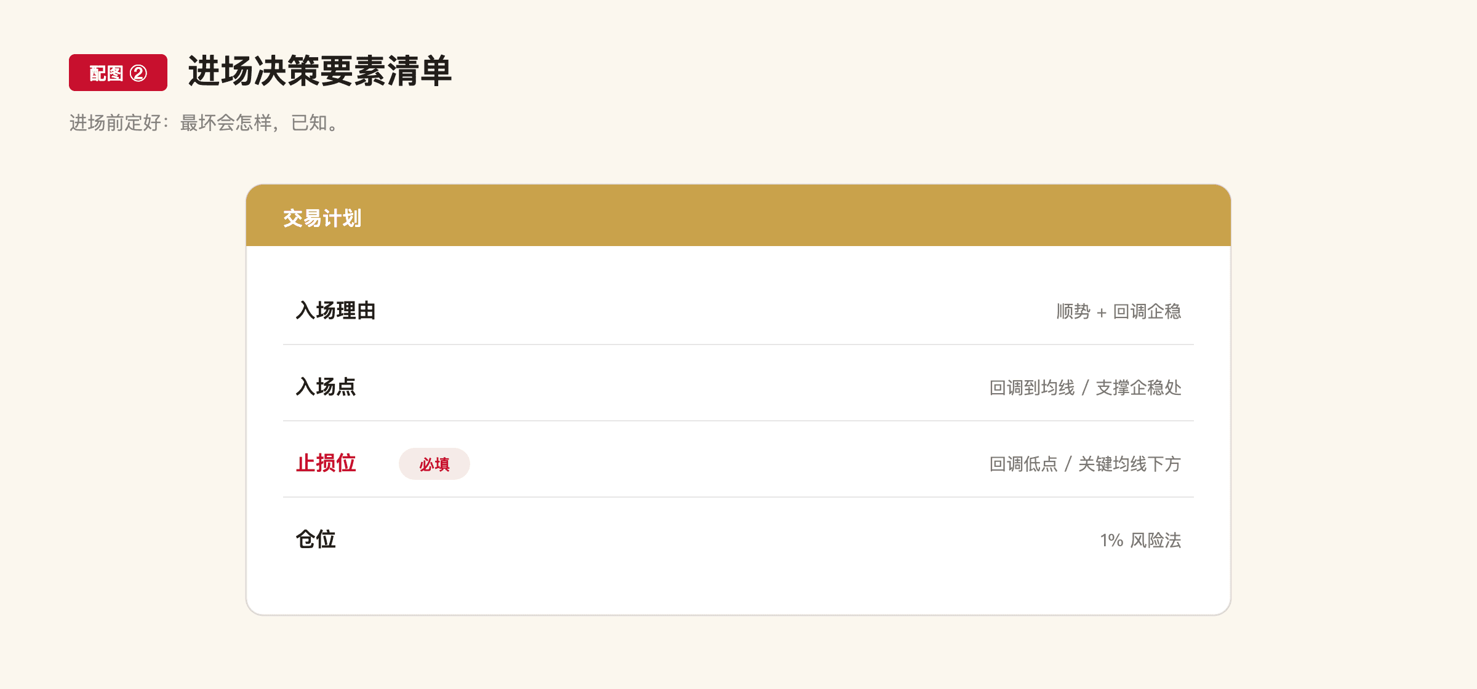Click the 回调低点 / 关键均线下方 value
Screen dimensions: 1477x689
click(x=1086, y=464)
